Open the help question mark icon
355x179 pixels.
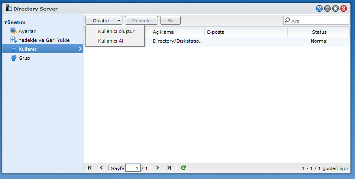point(319,9)
